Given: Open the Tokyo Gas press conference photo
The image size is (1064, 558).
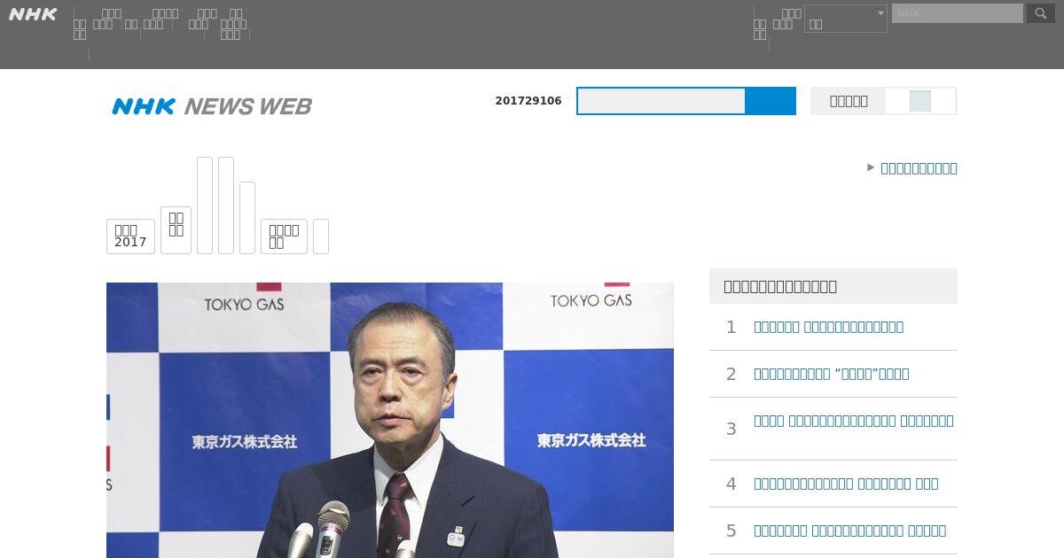Looking at the screenshot, I should coord(390,420).
